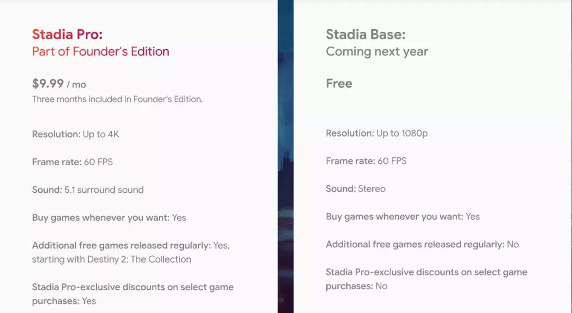Click the "Resolution: Up to 1080p" line
572x313 pixels.
coord(377,133)
